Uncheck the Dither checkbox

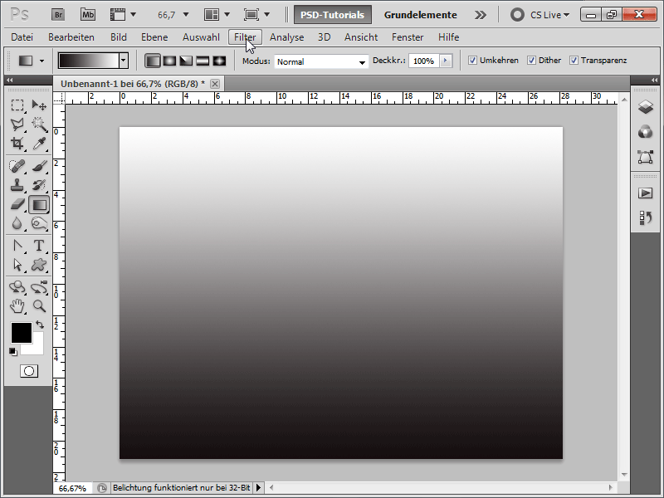[531, 61]
